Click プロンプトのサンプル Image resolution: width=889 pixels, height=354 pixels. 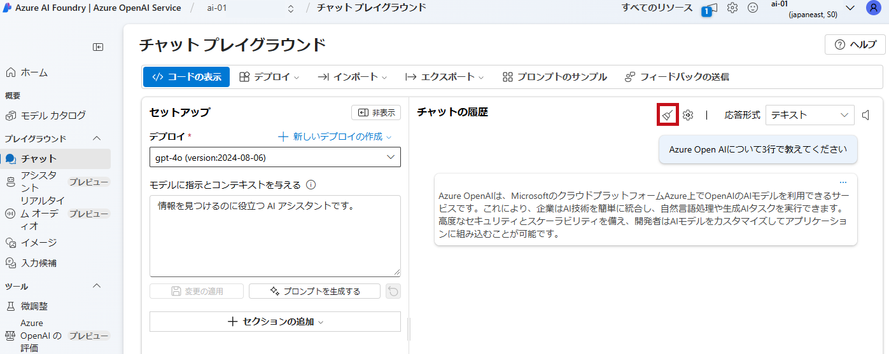click(x=554, y=77)
